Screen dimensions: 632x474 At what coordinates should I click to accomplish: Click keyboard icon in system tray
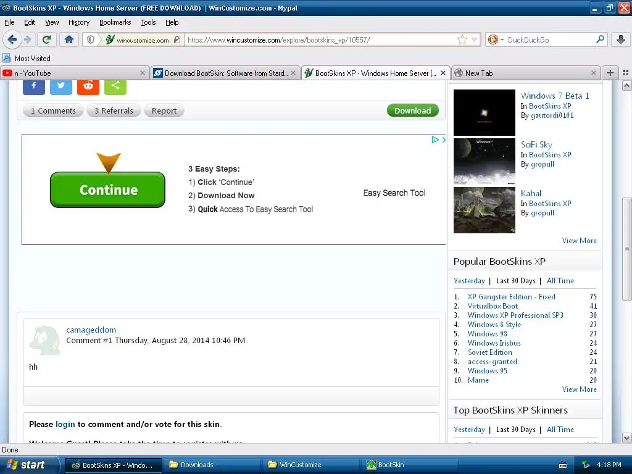pos(563,465)
